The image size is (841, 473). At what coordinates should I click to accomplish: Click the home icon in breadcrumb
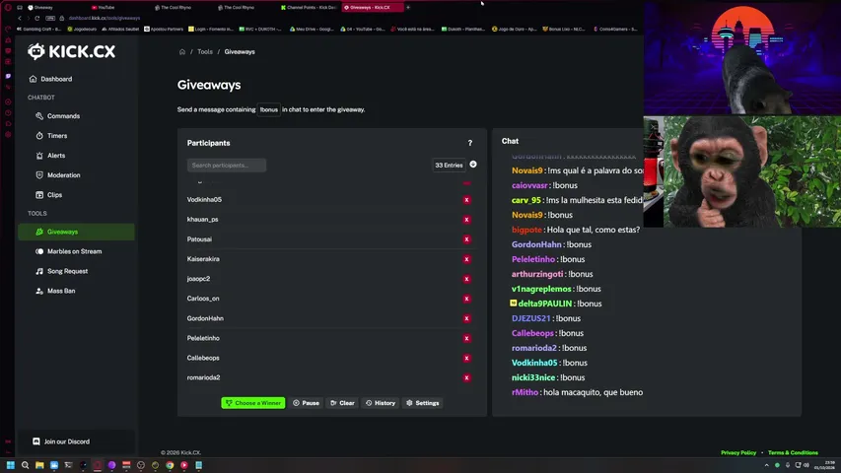(x=182, y=52)
